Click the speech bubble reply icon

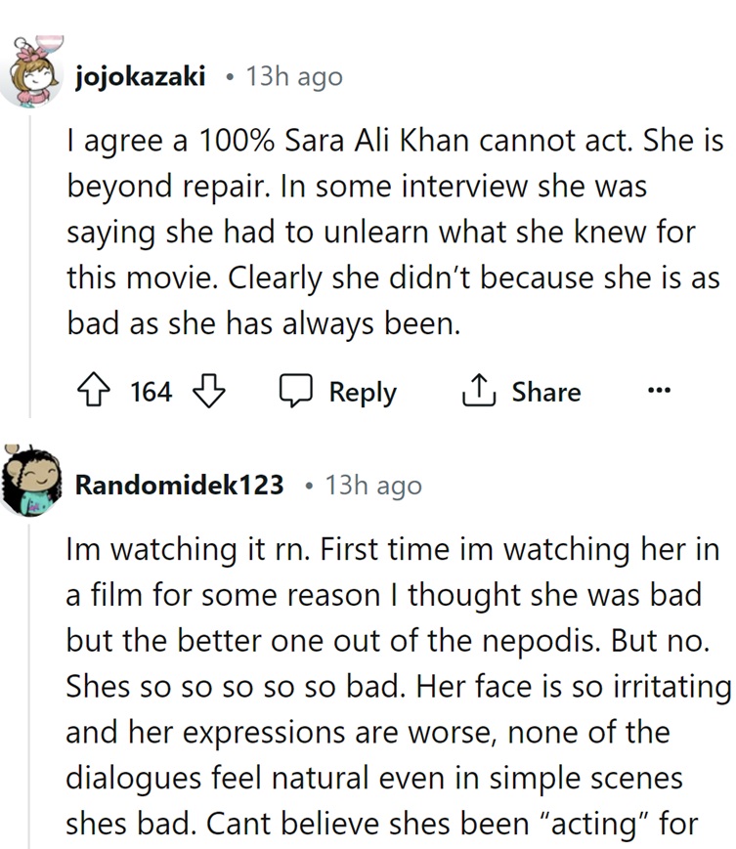(296, 390)
